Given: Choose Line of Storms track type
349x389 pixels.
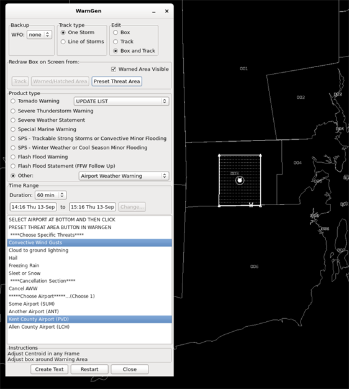Looking at the screenshot, I should (63, 42).
